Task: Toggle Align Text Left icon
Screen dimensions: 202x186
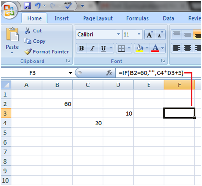Action: (x=177, y=48)
